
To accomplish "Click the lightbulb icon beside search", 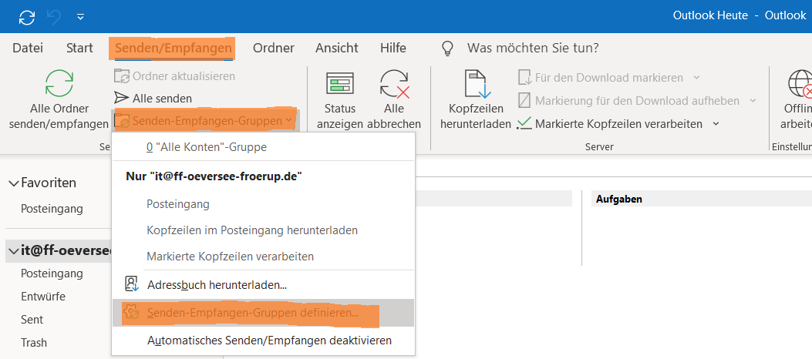I will point(447,49).
